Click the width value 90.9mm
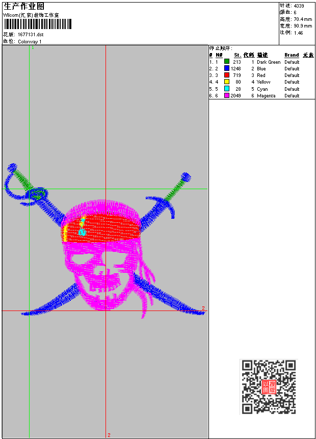Screen dimensions: 316x439 [303, 26]
